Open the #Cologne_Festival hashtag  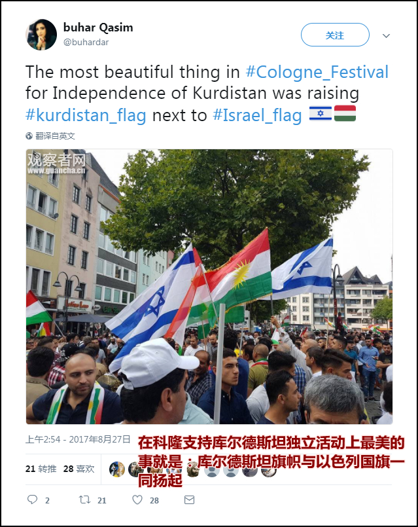pos(317,72)
